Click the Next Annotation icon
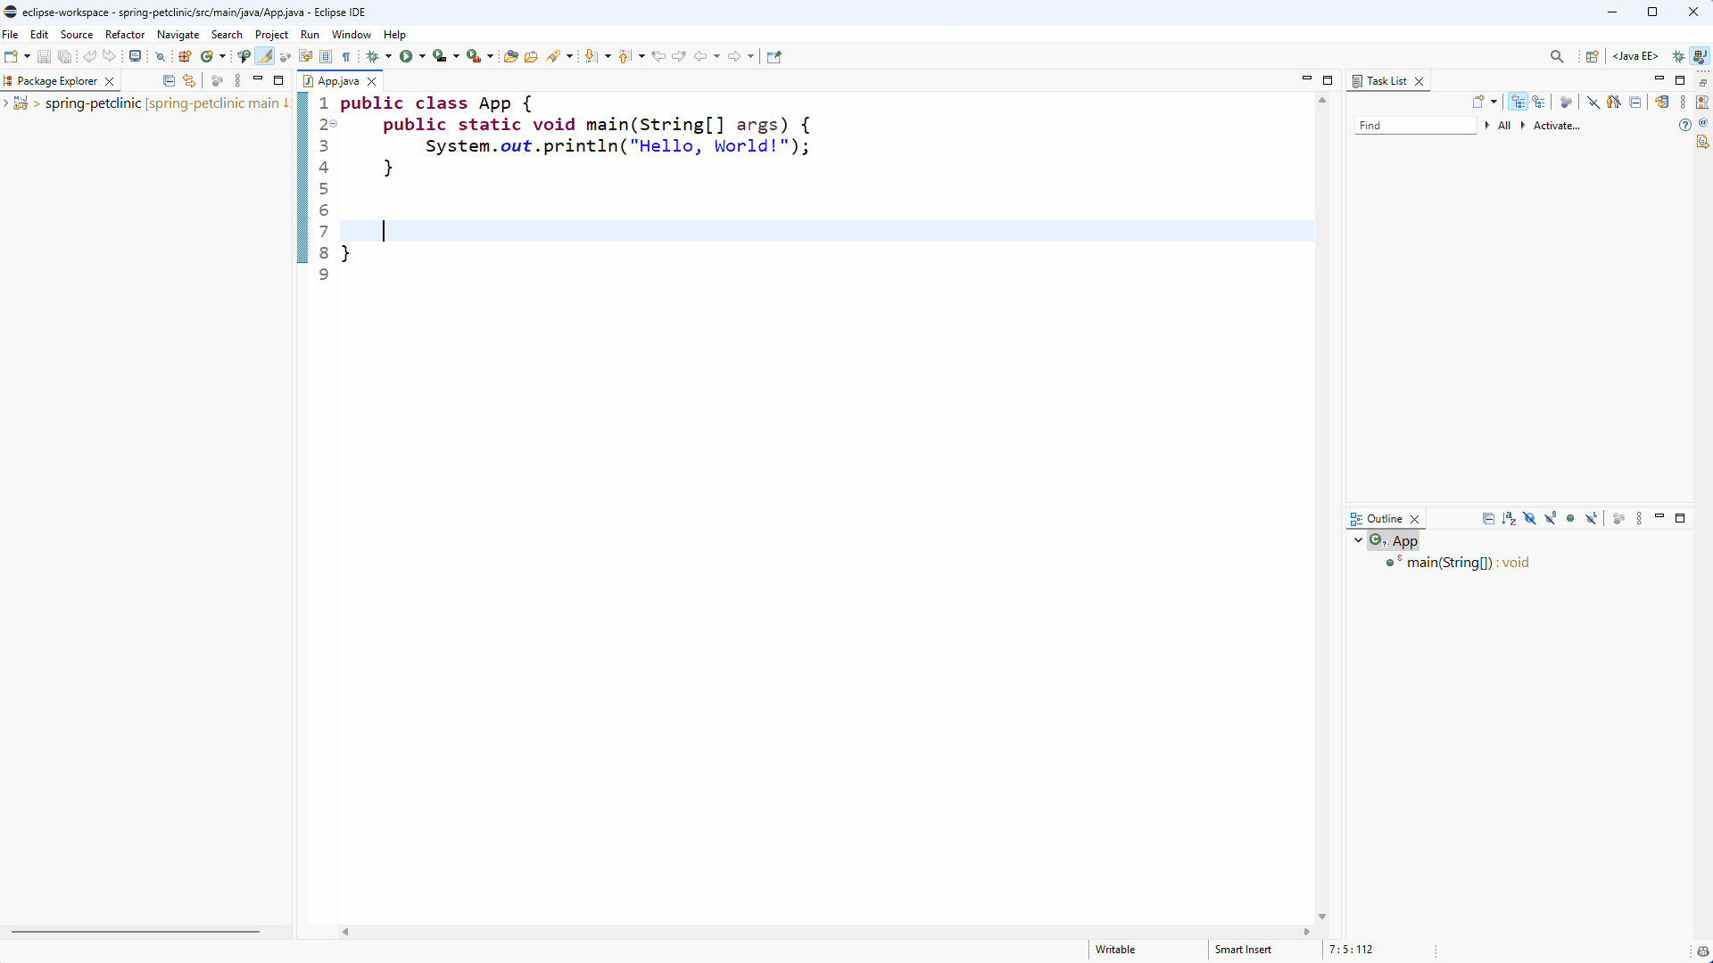 point(591,56)
